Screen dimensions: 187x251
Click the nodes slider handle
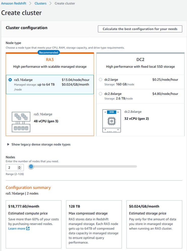31,166
